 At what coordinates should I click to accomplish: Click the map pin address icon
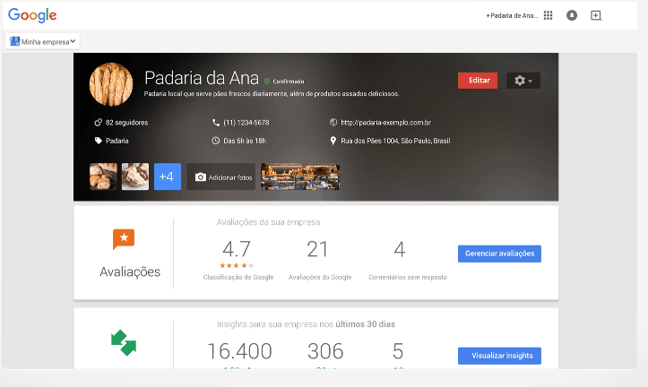click(333, 141)
